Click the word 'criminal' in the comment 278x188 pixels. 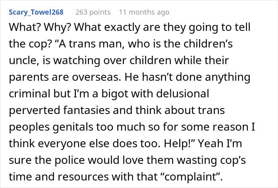click(30, 93)
